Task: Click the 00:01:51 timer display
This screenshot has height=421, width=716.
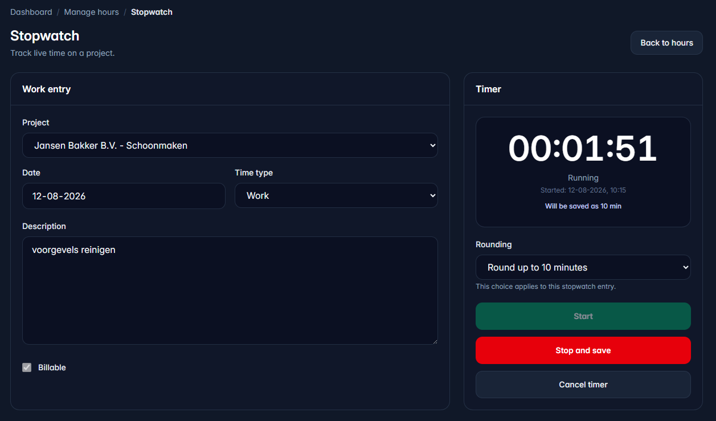Action: [x=583, y=148]
